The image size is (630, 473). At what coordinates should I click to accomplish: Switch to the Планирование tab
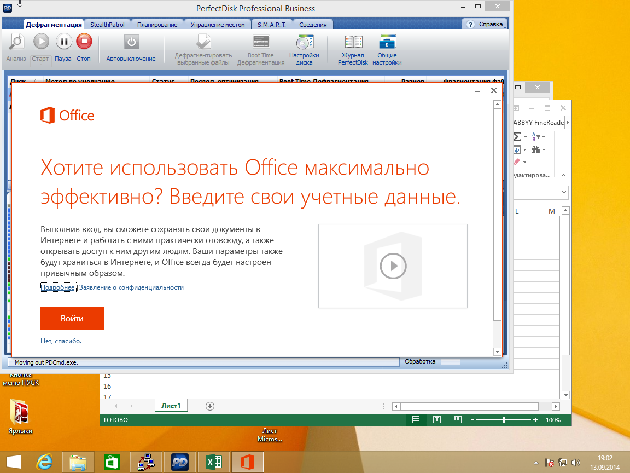(x=157, y=25)
